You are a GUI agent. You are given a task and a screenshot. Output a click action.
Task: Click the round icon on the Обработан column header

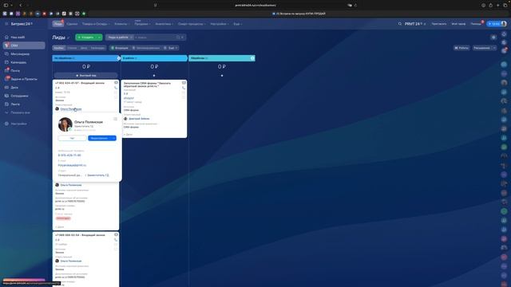point(252,58)
